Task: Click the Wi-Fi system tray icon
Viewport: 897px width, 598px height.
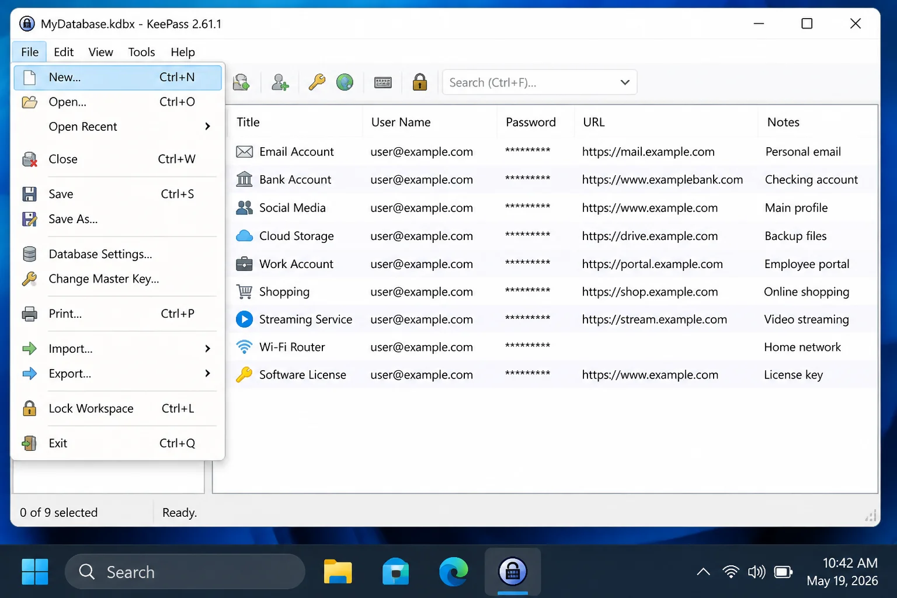Action: (x=730, y=572)
